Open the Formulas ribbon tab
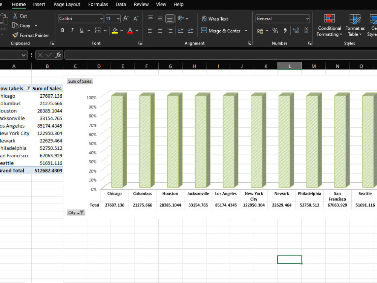This screenshot has width=377, height=283. click(x=98, y=4)
